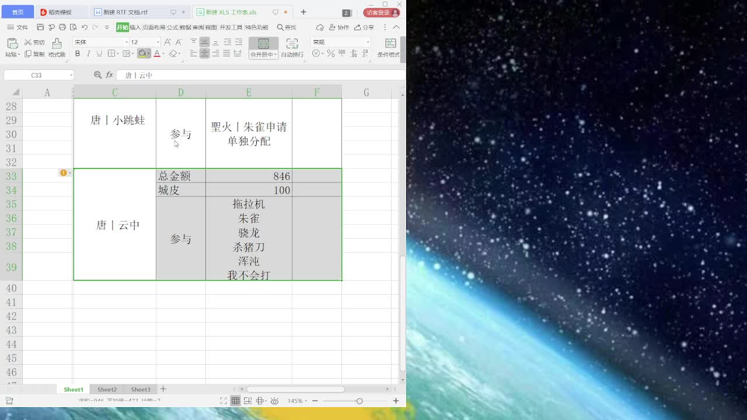Image resolution: width=747 pixels, height=420 pixels.
Task: Click the guest login (访客登录) button
Action: pos(382,12)
